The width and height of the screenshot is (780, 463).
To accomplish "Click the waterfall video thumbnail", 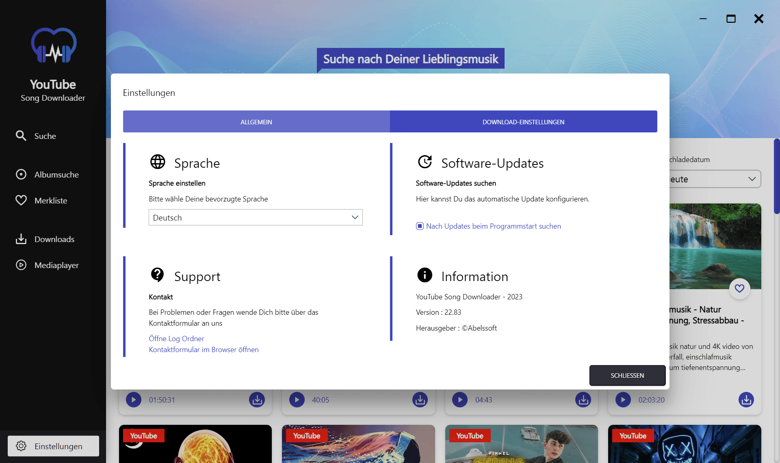I will [x=715, y=246].
